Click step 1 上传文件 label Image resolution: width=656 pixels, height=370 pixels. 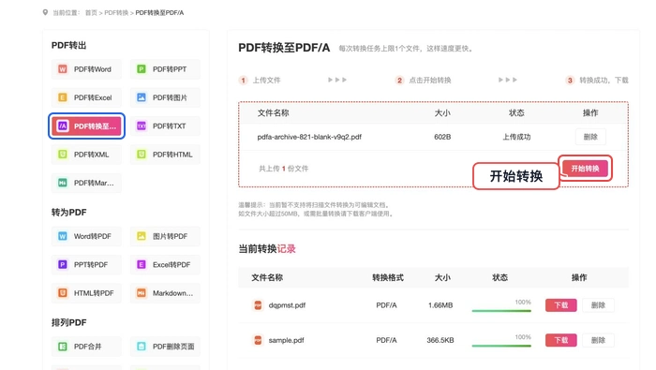point(266,81)
